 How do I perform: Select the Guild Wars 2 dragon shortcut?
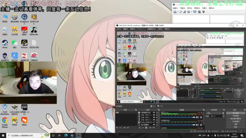click(24, 57)
